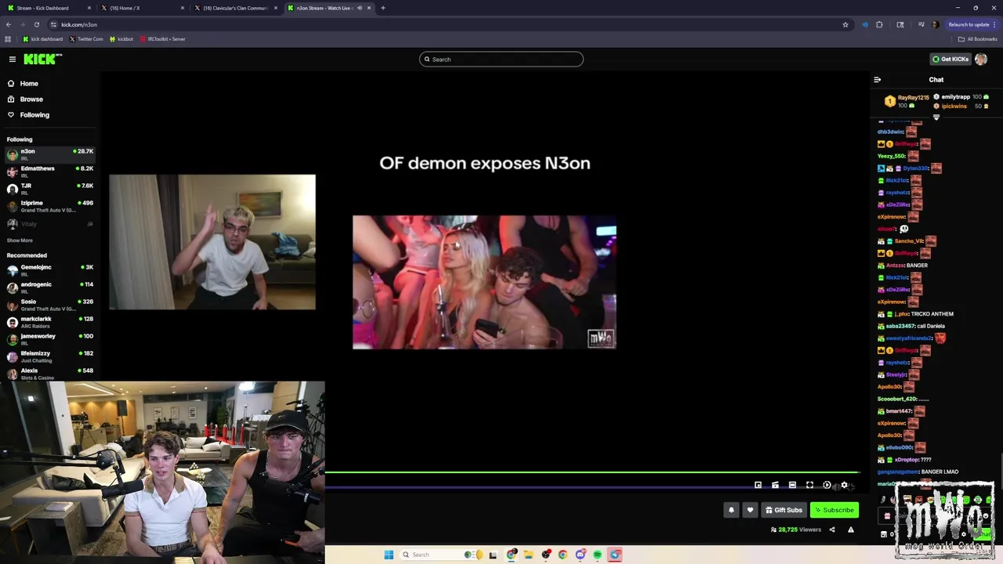Select n3on channel in Following list
Viewport: 1003px width, 564px height.
(50, 154)
